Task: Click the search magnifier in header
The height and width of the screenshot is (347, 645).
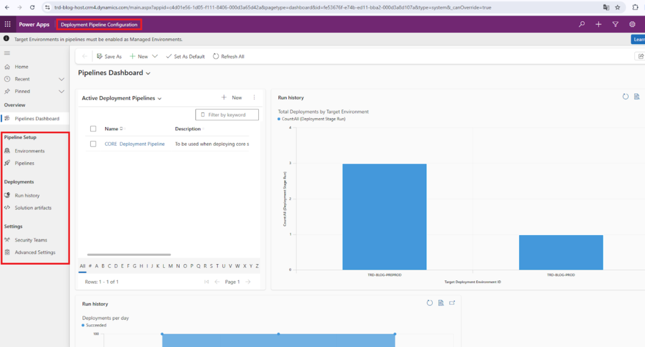Action: point(581,25)
